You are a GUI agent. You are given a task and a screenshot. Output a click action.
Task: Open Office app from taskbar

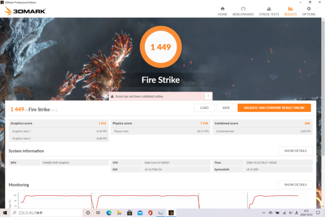(150, 213)
